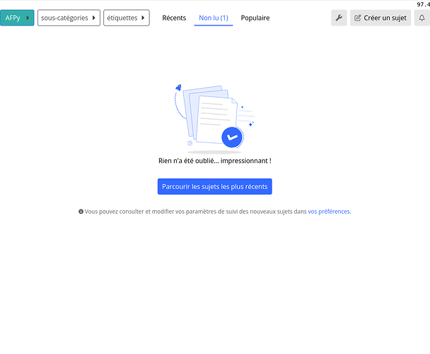Open the AFPy category dropdown
This screenshot has width=430, height=354.
(x=17, y=18)
